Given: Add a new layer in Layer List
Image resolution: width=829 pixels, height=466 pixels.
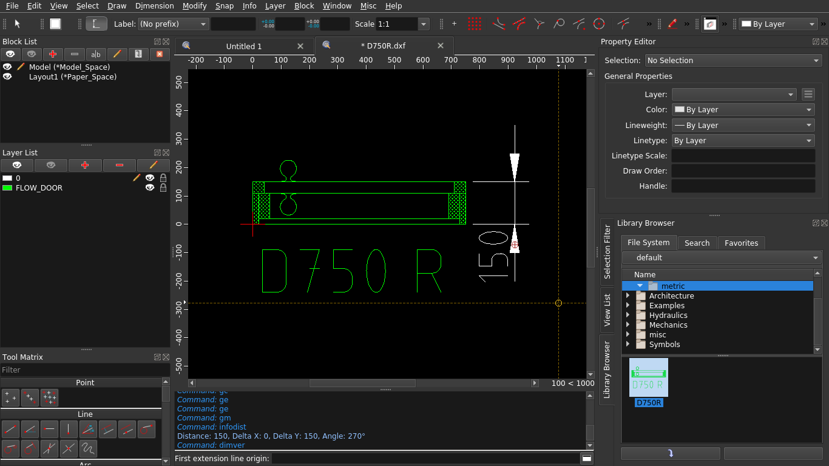Looking at the screenshot, I should coord(85,165).
